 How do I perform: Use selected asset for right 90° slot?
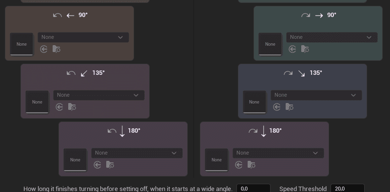pyautogui.click(x=292, y=49)
